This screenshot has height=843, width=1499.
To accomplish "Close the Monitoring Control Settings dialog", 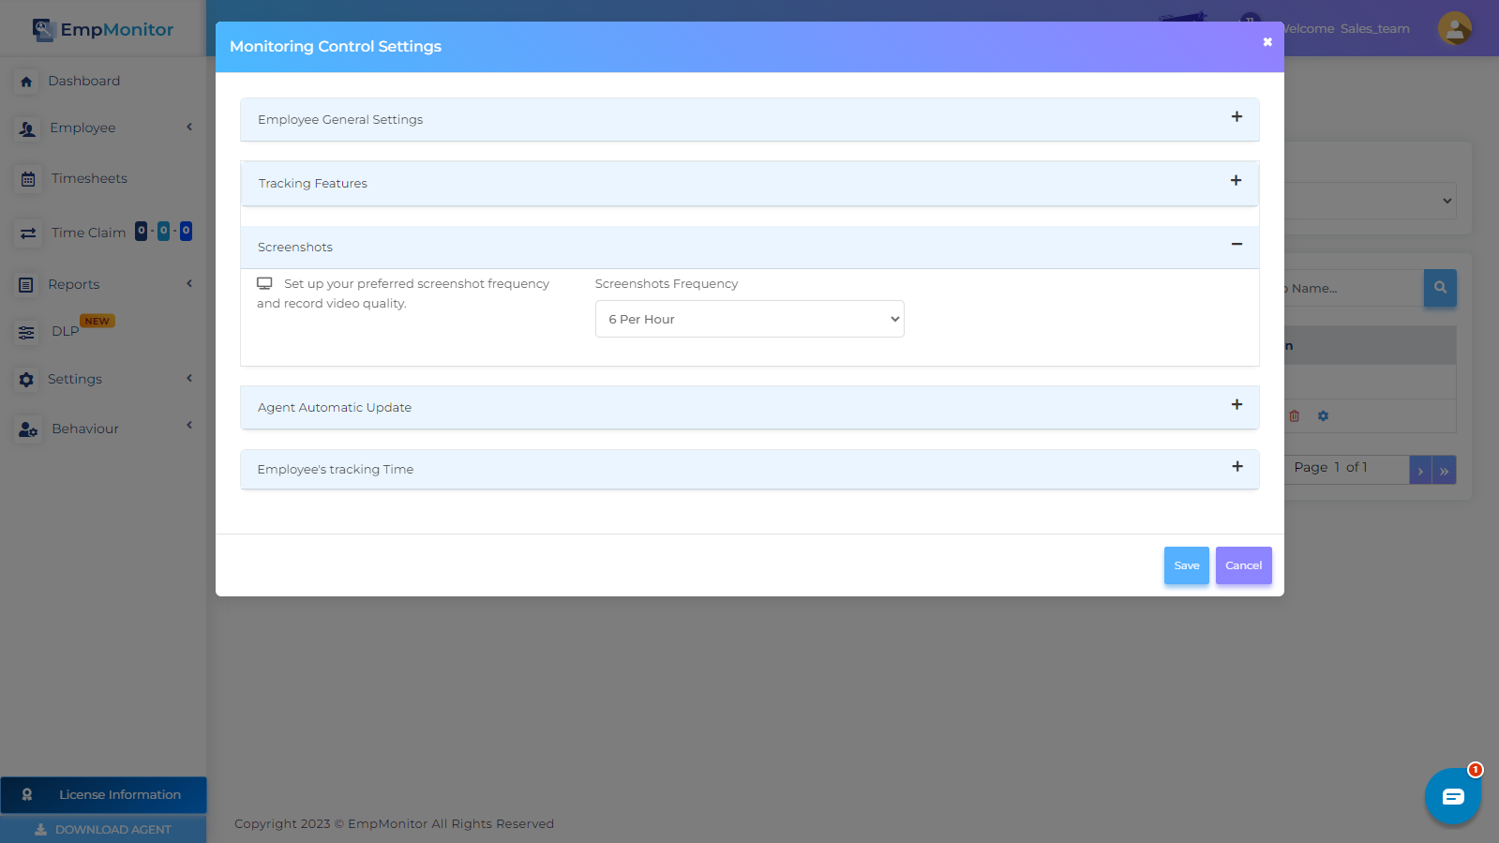I will pos(1267,42).
